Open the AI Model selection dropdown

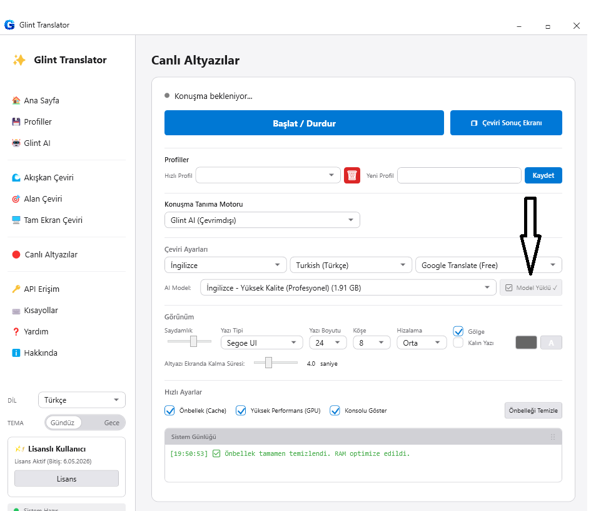coord(348,288)
